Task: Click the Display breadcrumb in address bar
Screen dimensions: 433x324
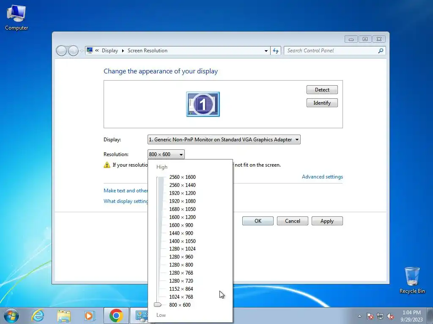Action: [x=110, y=51]
